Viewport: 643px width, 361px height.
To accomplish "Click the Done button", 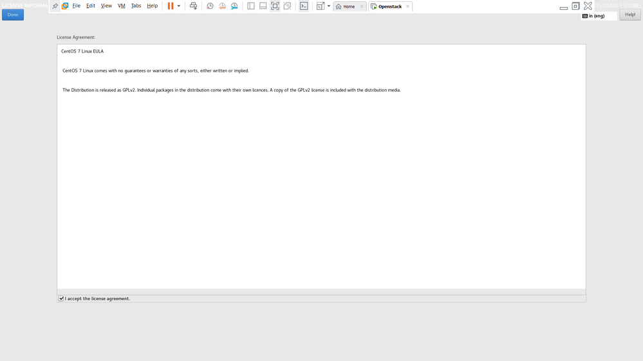I will [x=13, y=14].
